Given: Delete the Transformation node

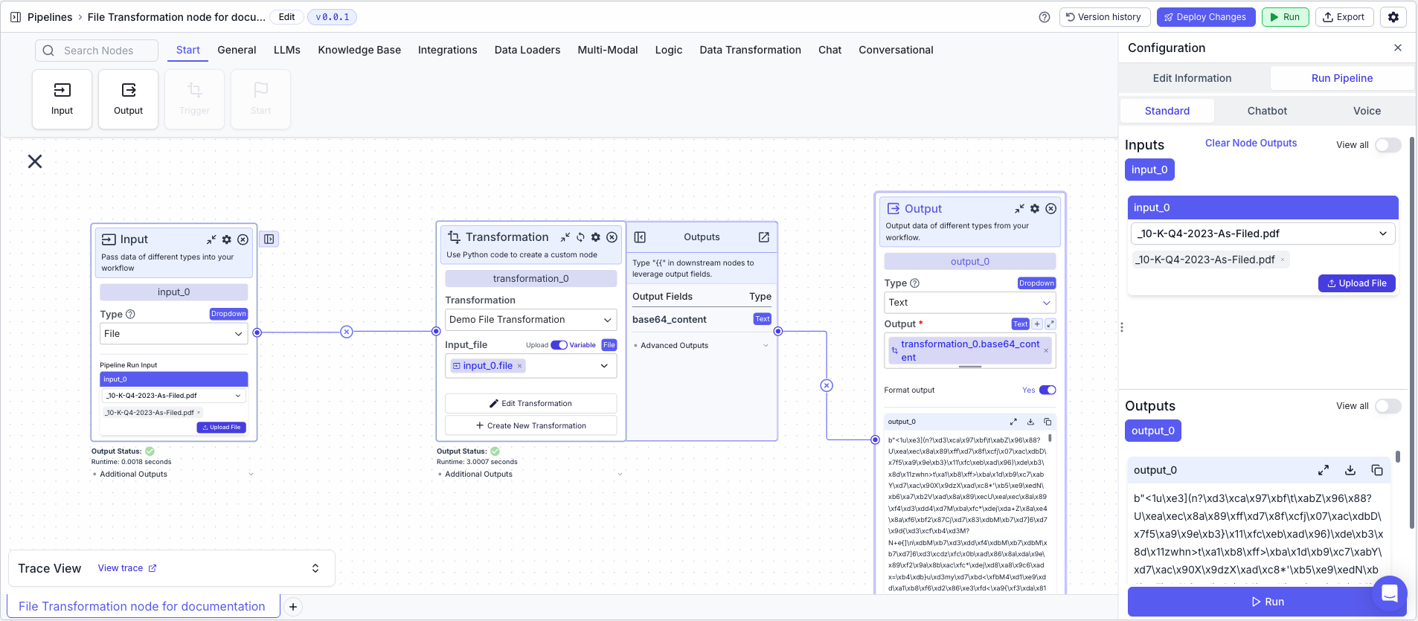Looking at the screenshot, I should coord(612,237).
